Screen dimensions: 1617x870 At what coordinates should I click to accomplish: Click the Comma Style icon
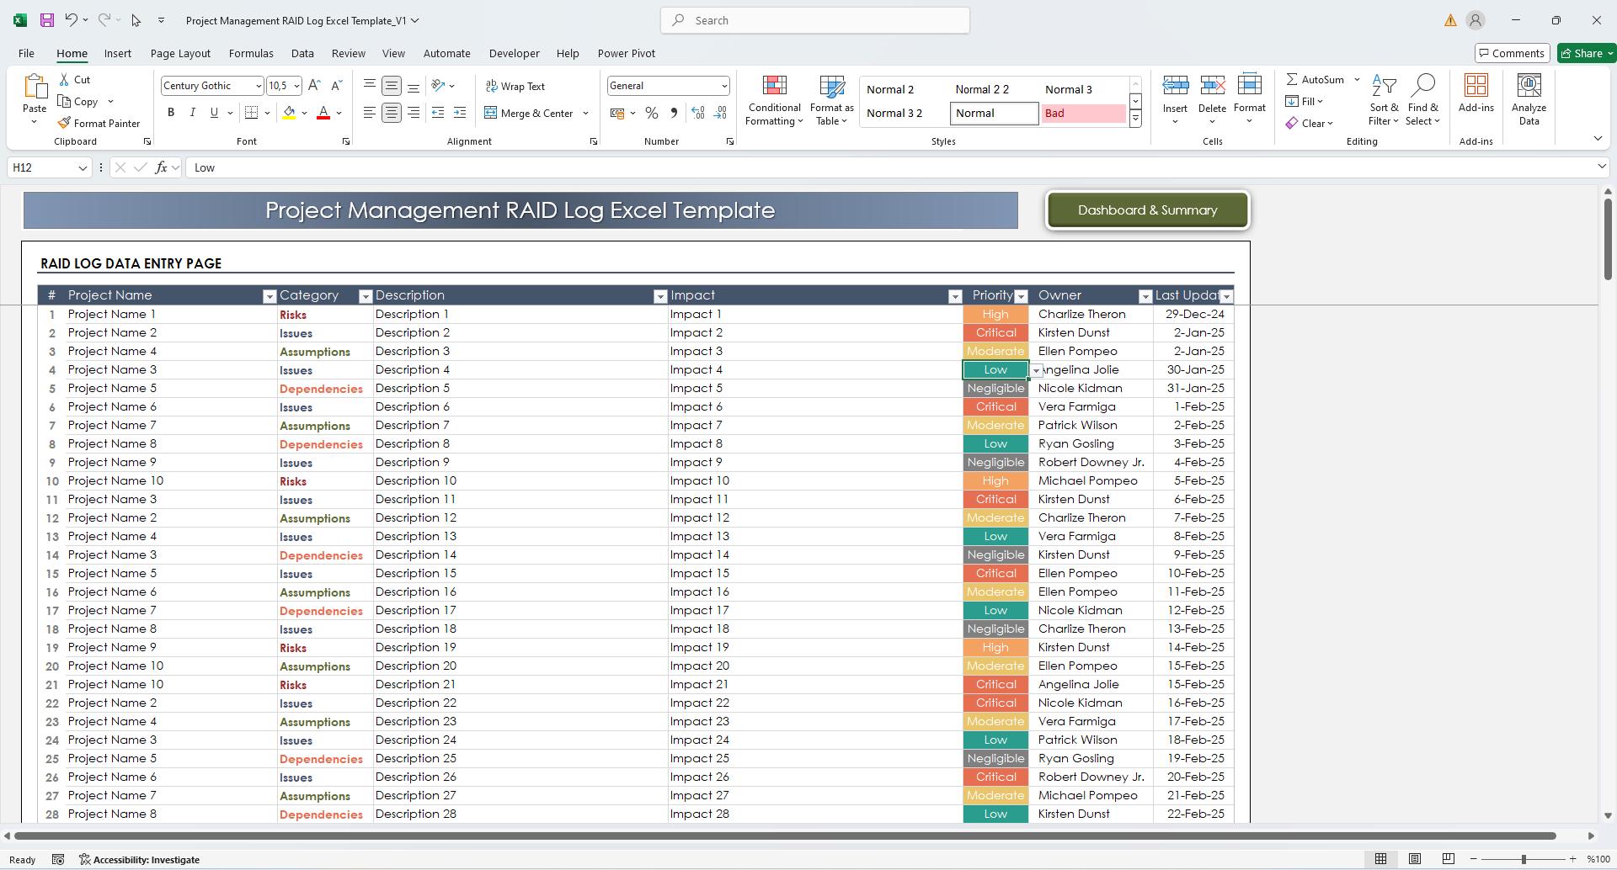click(673, 113)
